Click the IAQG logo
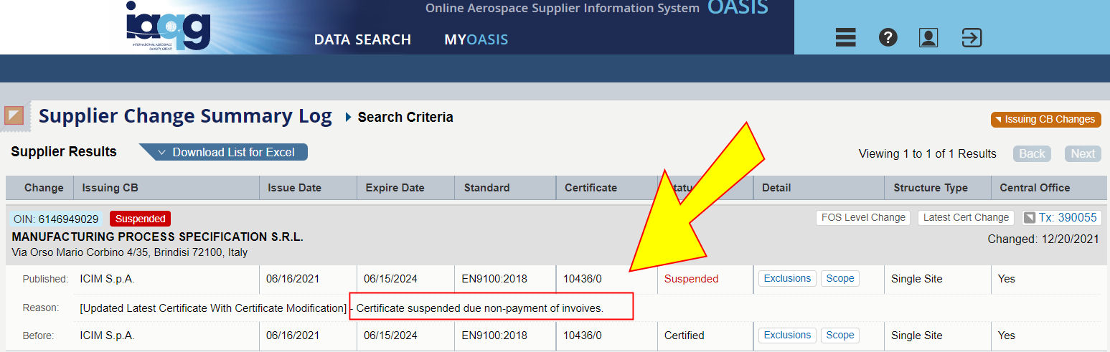This screenshot has height=352, width=1110. (169, 26)
